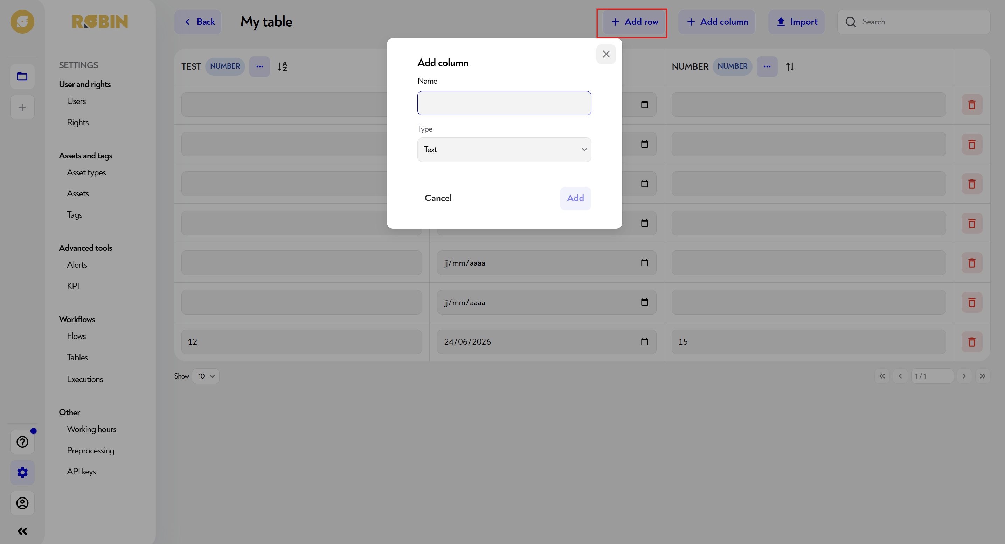Focus the column Name input field

coord(504,103)
